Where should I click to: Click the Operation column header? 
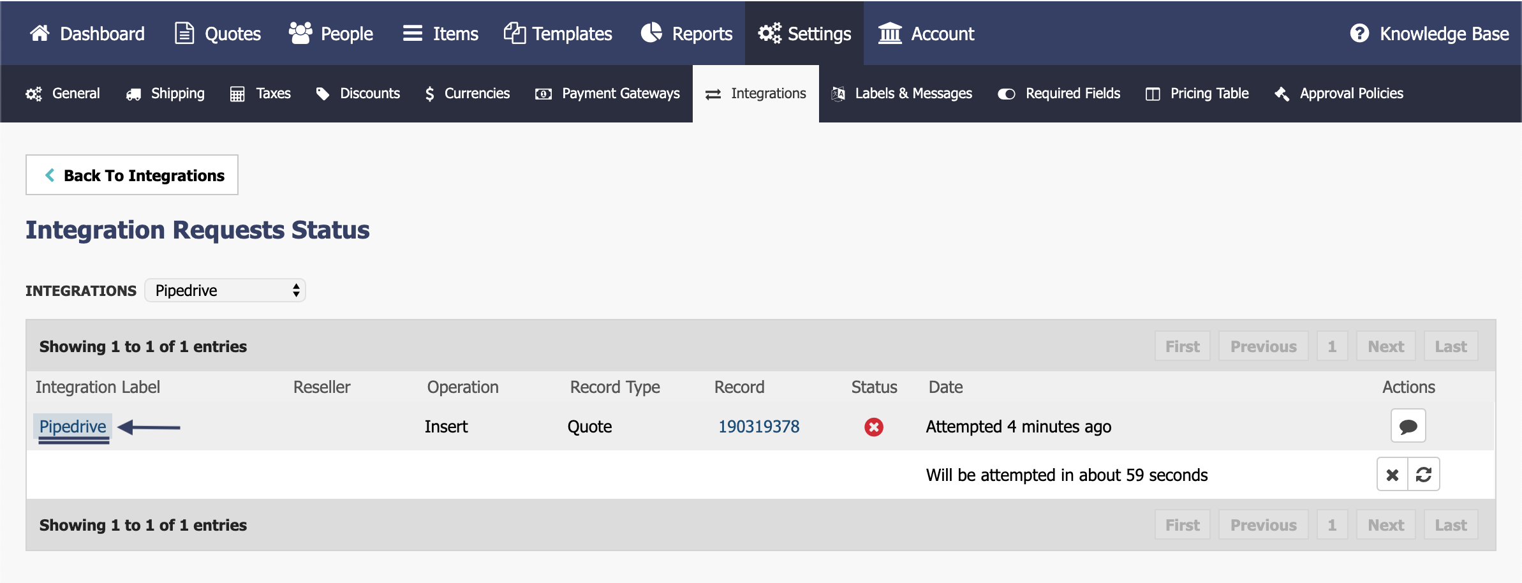(x=462, y=387)
